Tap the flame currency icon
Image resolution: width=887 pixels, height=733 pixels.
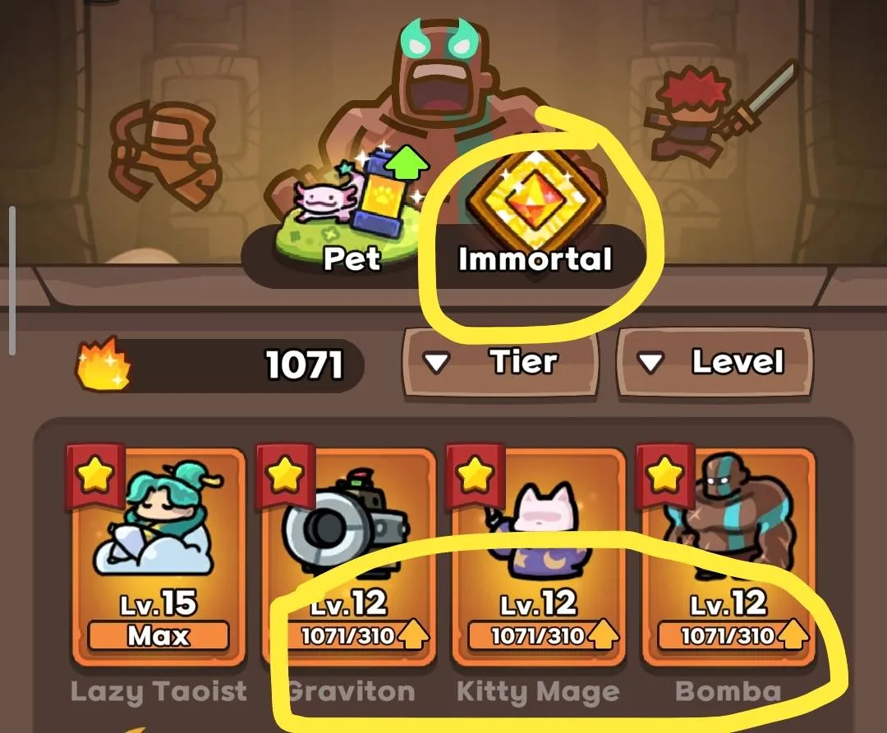tap(103, 364)
